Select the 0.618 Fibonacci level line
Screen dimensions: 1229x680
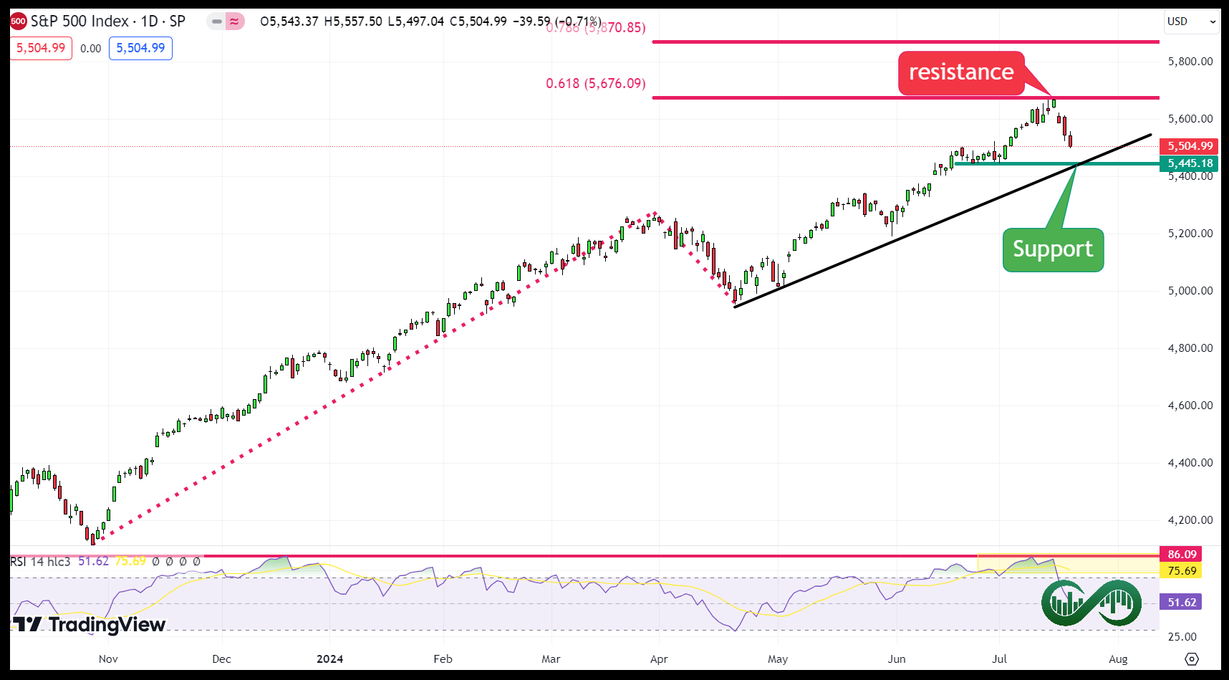[x=905, y=97]
